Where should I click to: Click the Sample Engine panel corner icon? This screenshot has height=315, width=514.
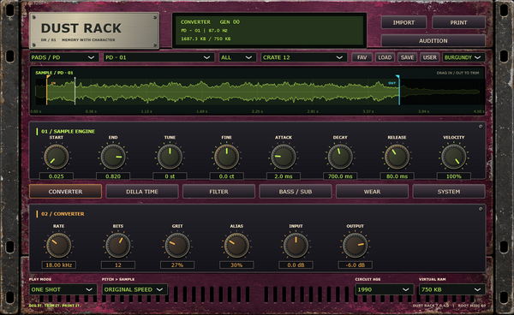[x=481, y=127]
